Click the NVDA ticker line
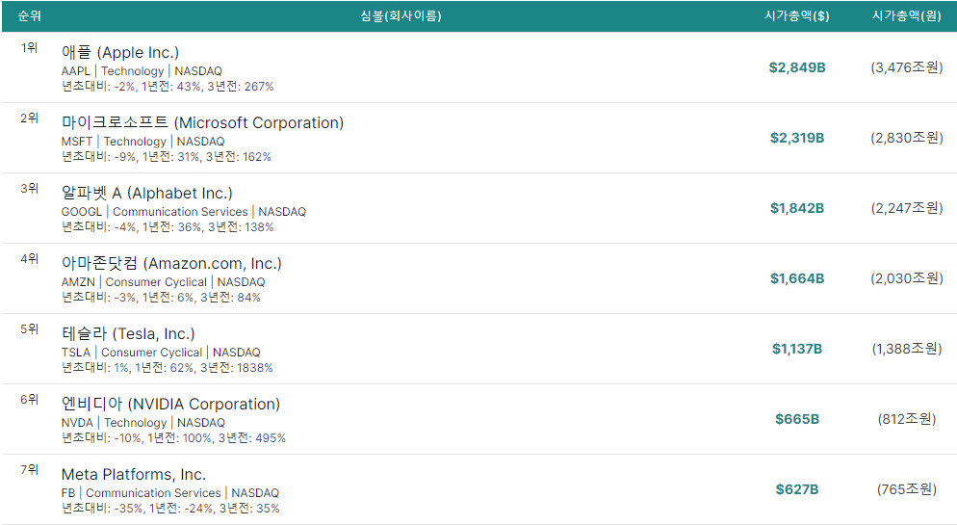 coord(142,422)
